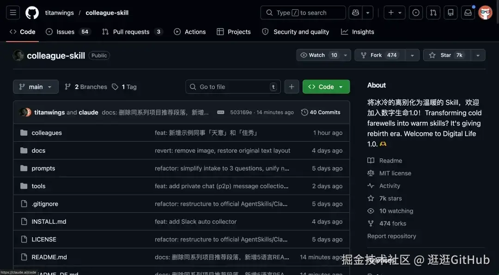499x275 pixels.
Task: Open the prompts folder
Action: click(43, 168)
